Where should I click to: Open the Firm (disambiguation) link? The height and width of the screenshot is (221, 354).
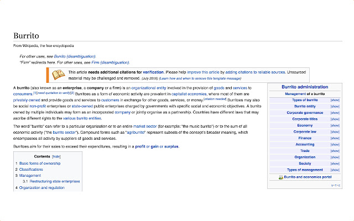110,62
